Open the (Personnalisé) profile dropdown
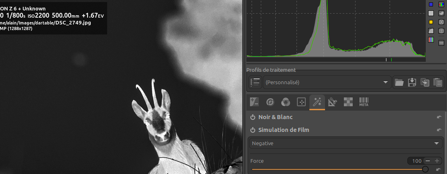Image resolution: width=447 pixels, height=174 pixels. click(327, 82)
